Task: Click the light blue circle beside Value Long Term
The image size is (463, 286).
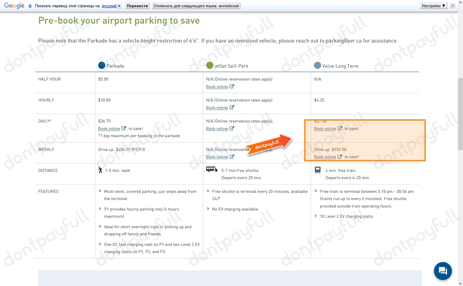Action: tap(317, 65)
